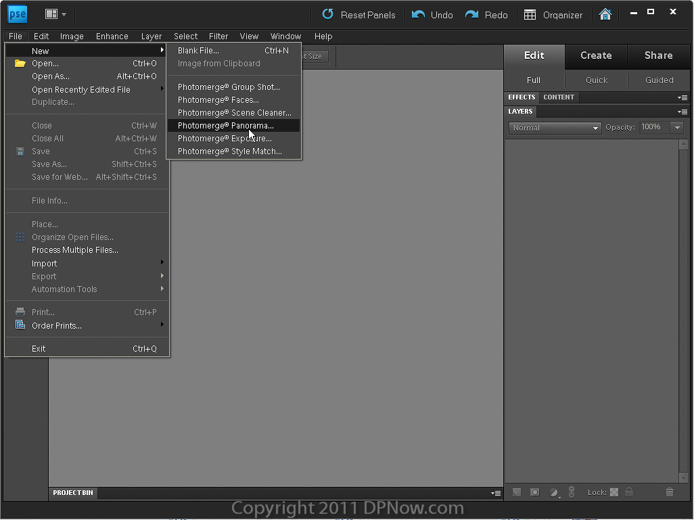
Task: Expand the Opacity percentage dropdown arrow
Action: tap(676, 128)
